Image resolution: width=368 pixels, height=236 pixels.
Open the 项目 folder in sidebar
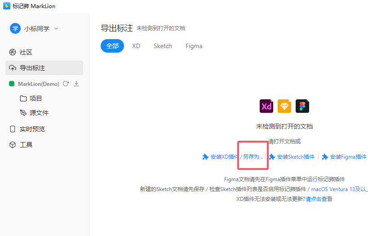[35, 98]
